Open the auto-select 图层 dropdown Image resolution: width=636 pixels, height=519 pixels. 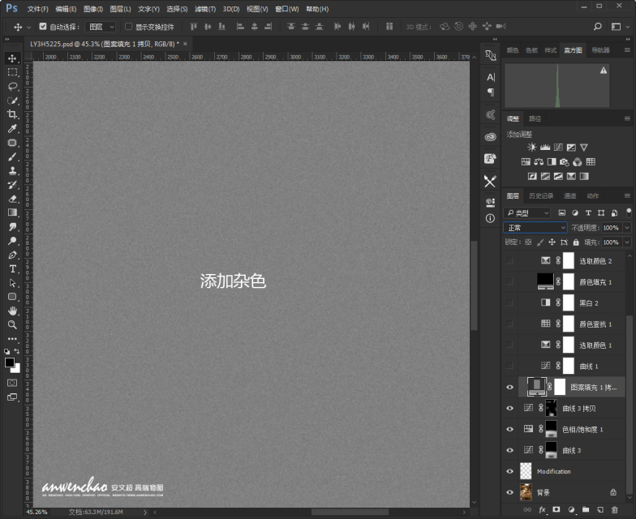pos(101,27)
